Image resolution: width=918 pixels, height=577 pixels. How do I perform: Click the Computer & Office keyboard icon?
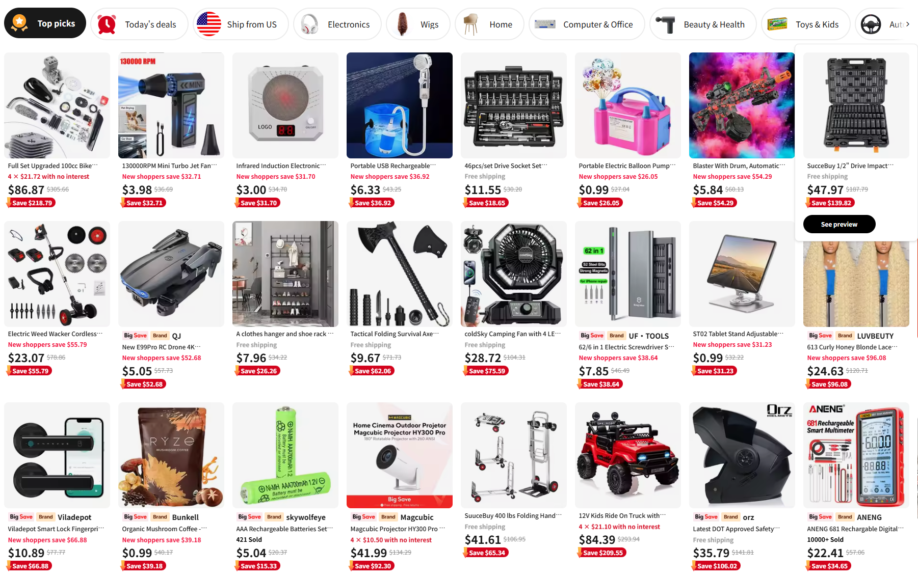click(545, 24)
